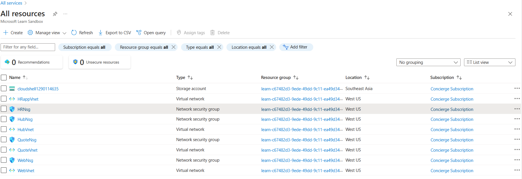Pin the All resources page
The image size is (522, 179).
point(55,14)
